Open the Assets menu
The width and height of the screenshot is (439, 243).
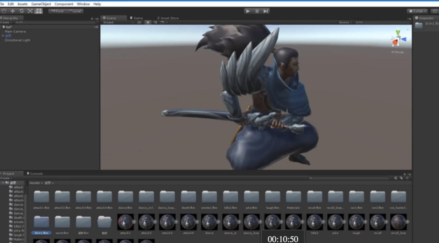pos(22,4)
